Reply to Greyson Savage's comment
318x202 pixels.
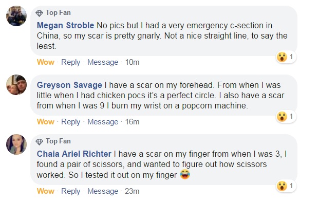(x=70, y=122)
